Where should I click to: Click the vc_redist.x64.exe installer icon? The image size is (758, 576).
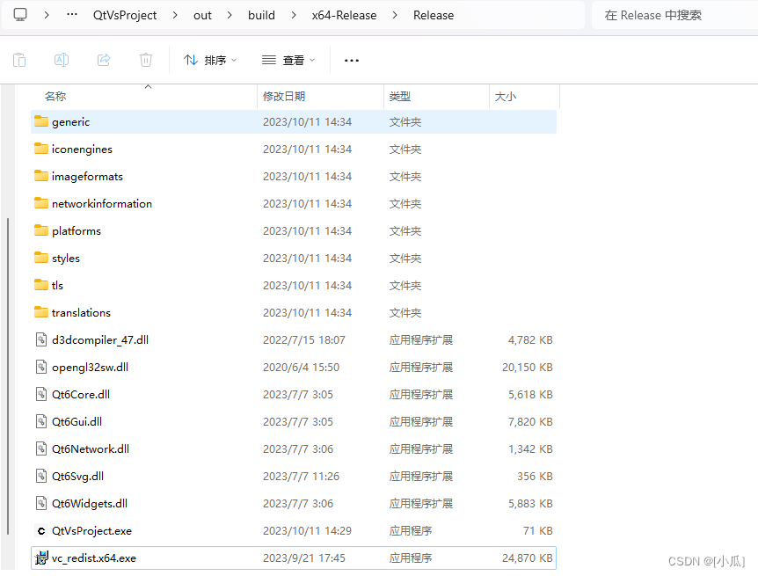(41, 558)
